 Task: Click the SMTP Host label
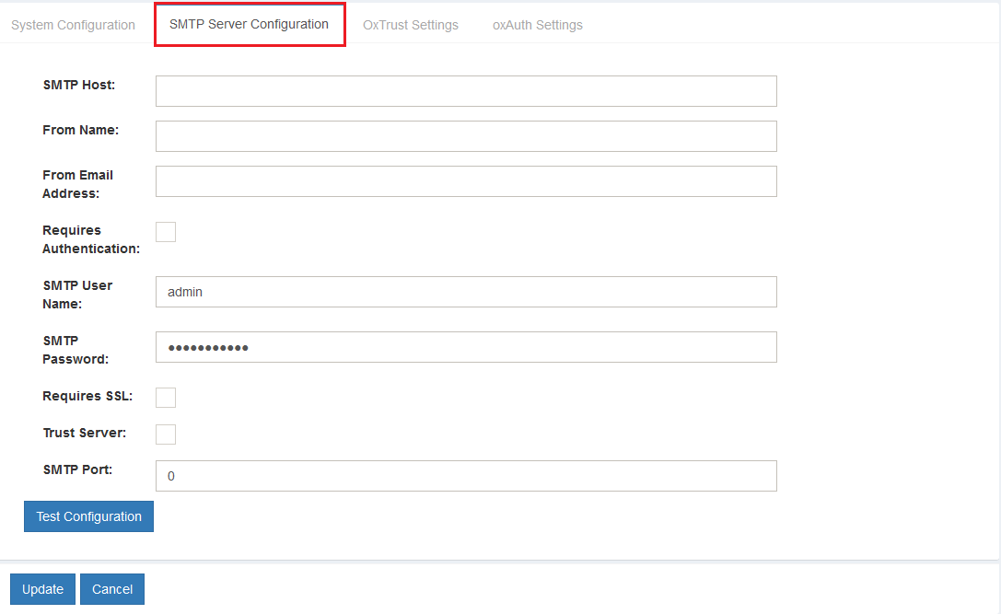click(78, 84)
